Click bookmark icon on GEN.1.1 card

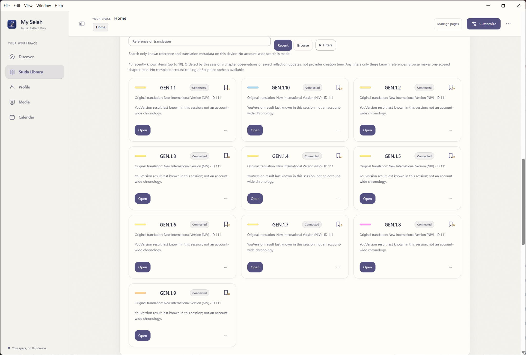pyautogui.click(x=227, y=87)
